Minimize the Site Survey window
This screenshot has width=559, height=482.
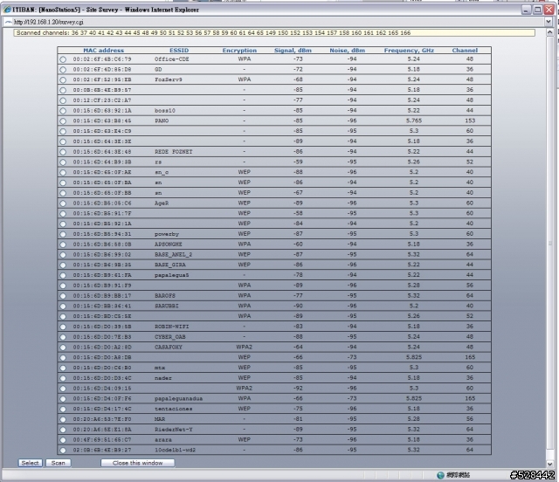(x=526, y=10)
